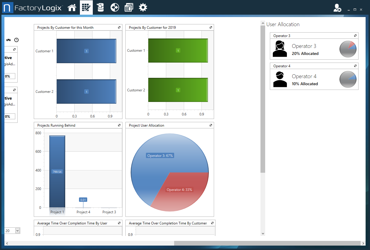Click the clock history icon
This screenshot has width=370, height=250.
pos(16,40)
